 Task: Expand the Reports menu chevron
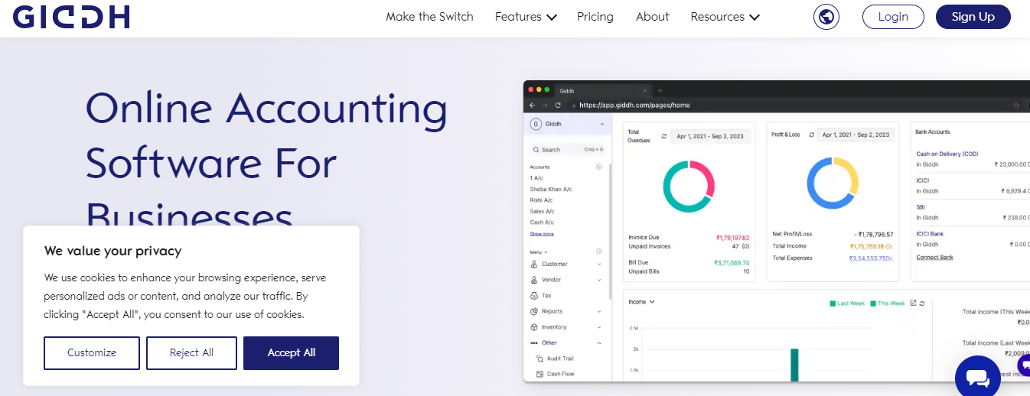[x=599, y=311]
